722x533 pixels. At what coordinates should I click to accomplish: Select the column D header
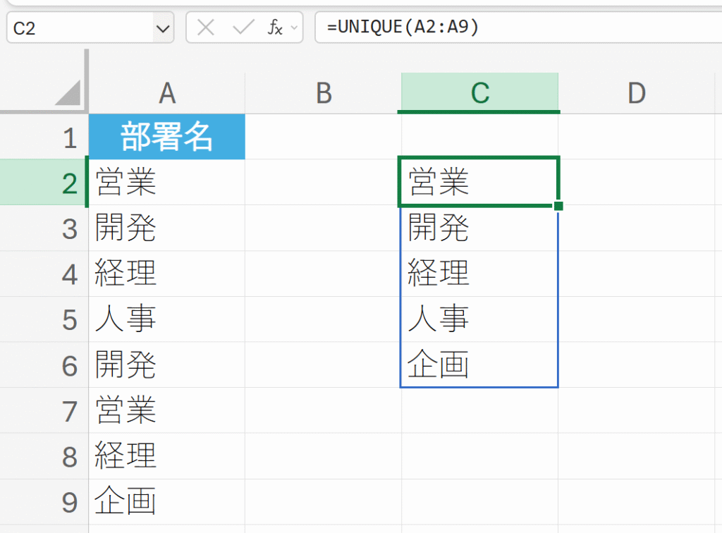(636, 92)
